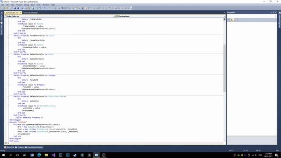Open the File menu

[2, 5]
